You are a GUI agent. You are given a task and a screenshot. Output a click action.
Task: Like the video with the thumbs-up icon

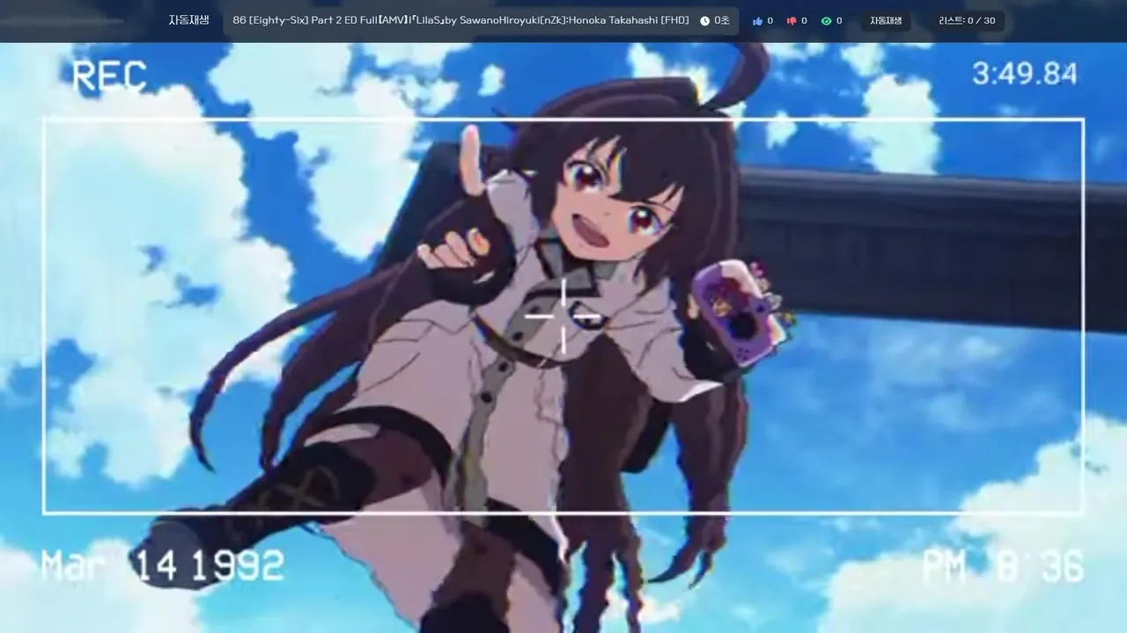(757, 21)
